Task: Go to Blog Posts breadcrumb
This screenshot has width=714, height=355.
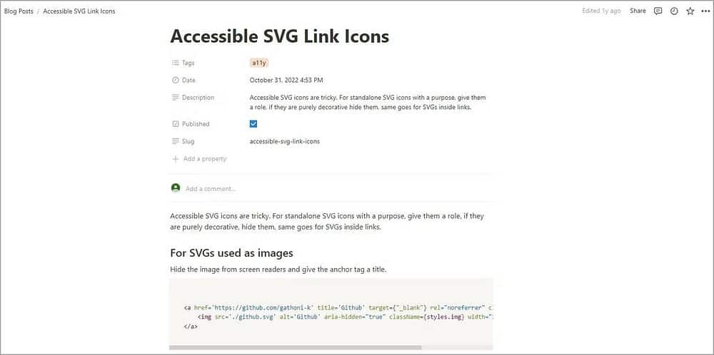Action: pyautogui.click(x=19, y=11)
